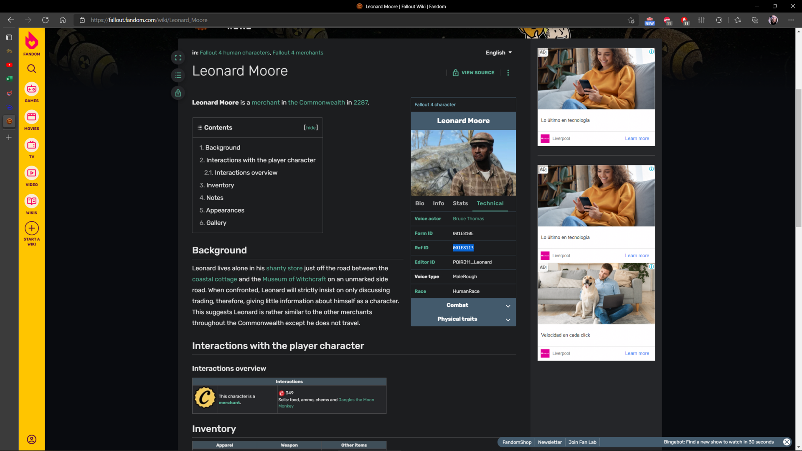Follow the Commonwealth link
The width and height of the screenshot is (802, 451).
point(317,103)
